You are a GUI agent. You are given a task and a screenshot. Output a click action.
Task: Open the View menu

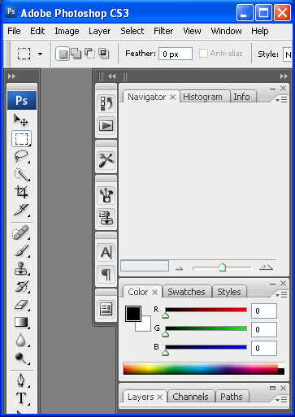tap(192, 31)
